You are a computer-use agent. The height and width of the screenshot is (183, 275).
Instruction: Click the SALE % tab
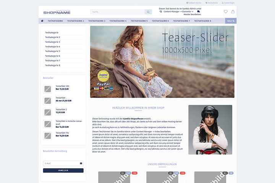pos(231,21)
